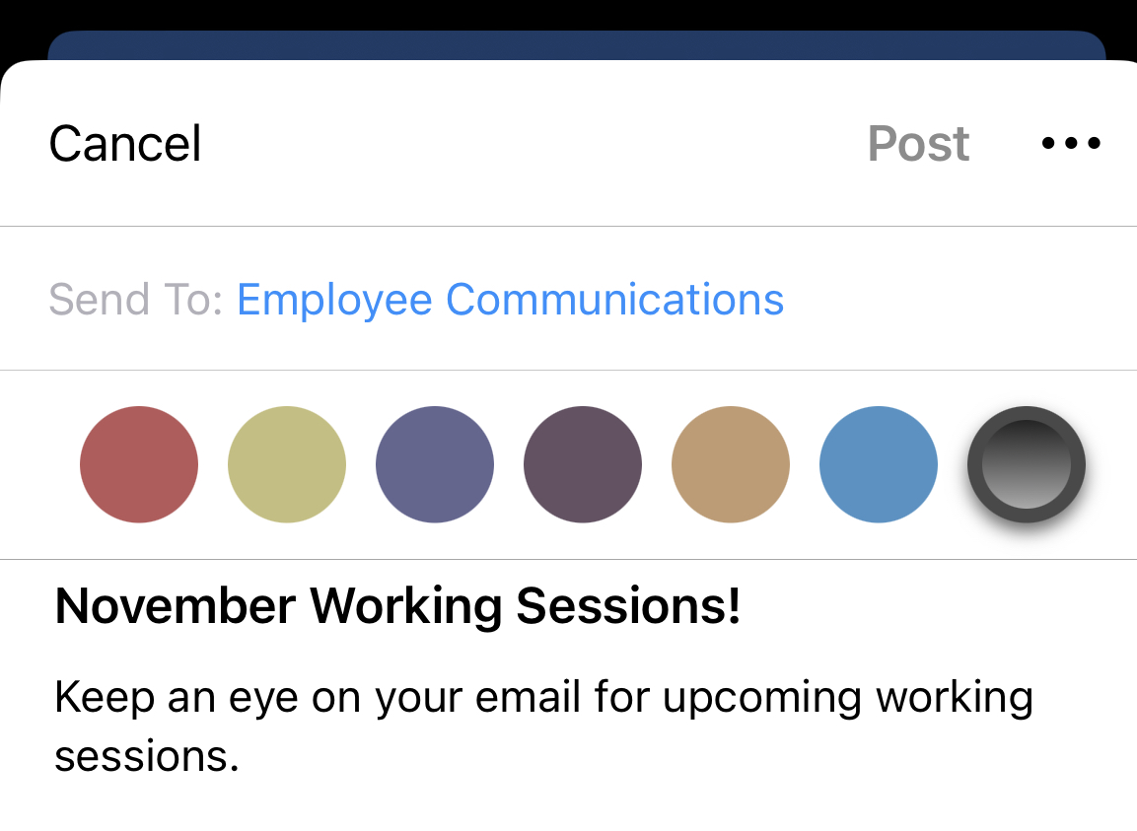Open the Employee Communications recipient link

coord(510,300)
